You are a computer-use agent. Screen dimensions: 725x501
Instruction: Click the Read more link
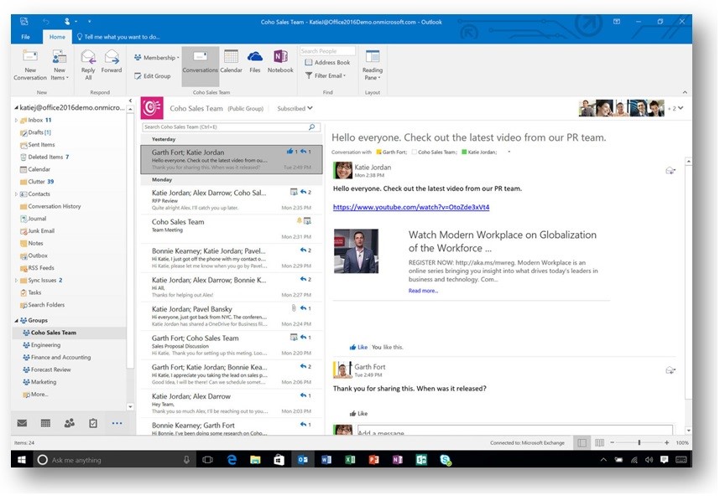click(x=423, y=291)
